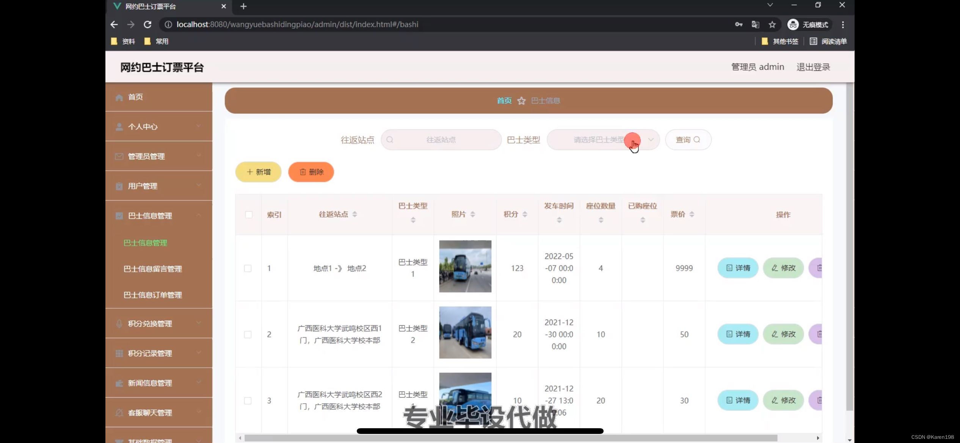Check the checkbox for row 3
Viewport: 960px width, 443px height.
(248, 401)
